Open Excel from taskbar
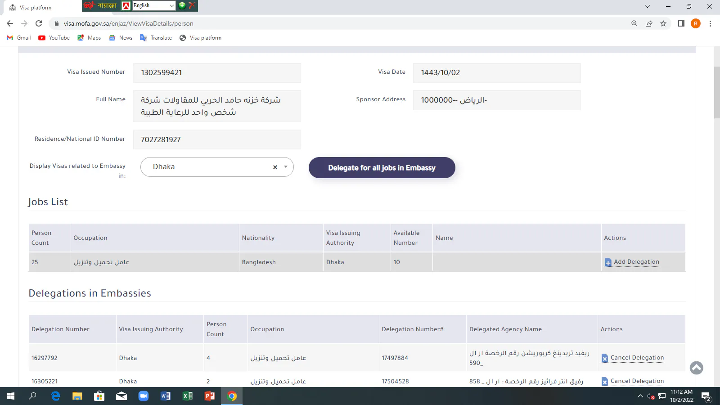This screenshot has height=405, width=720. [x=188, y=396]
